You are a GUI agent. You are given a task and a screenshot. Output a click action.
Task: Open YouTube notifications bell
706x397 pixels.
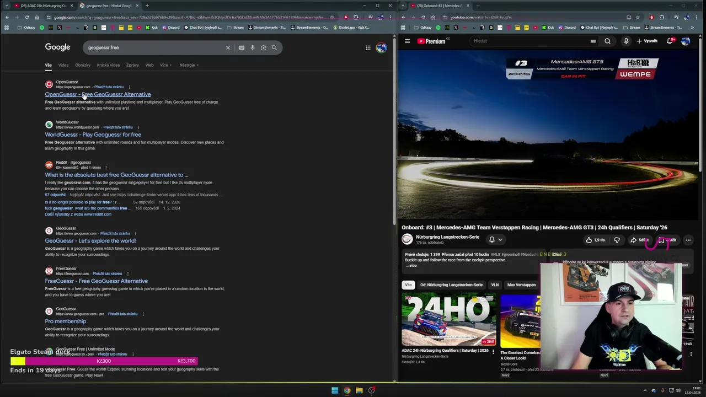(670, 41)
